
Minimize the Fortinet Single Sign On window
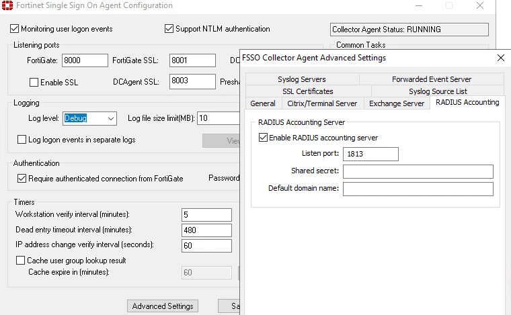tap(419, 5)
